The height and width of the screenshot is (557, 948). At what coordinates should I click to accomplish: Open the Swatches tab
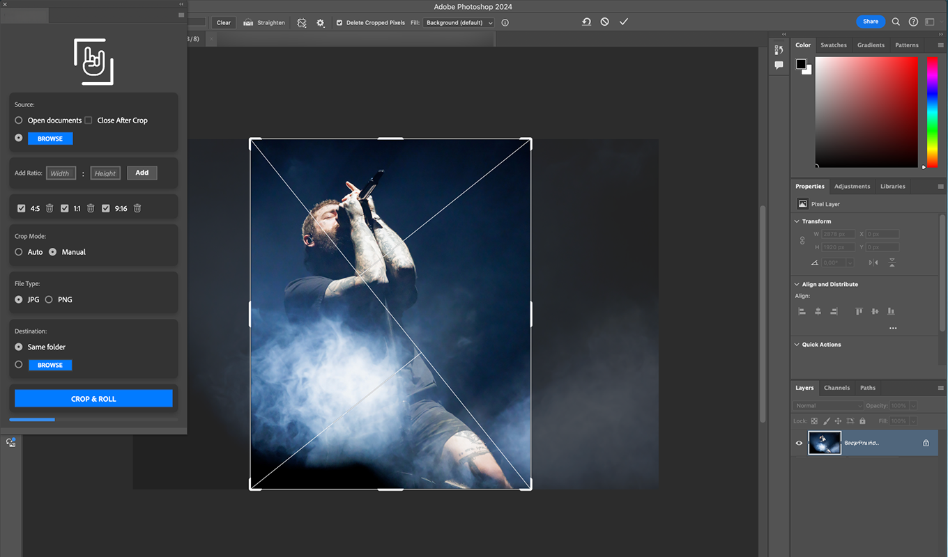pyautogui.click(x=834, y=45)
